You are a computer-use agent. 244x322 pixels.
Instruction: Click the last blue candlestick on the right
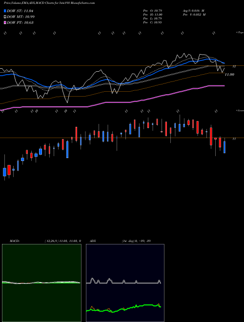(224, 147)
